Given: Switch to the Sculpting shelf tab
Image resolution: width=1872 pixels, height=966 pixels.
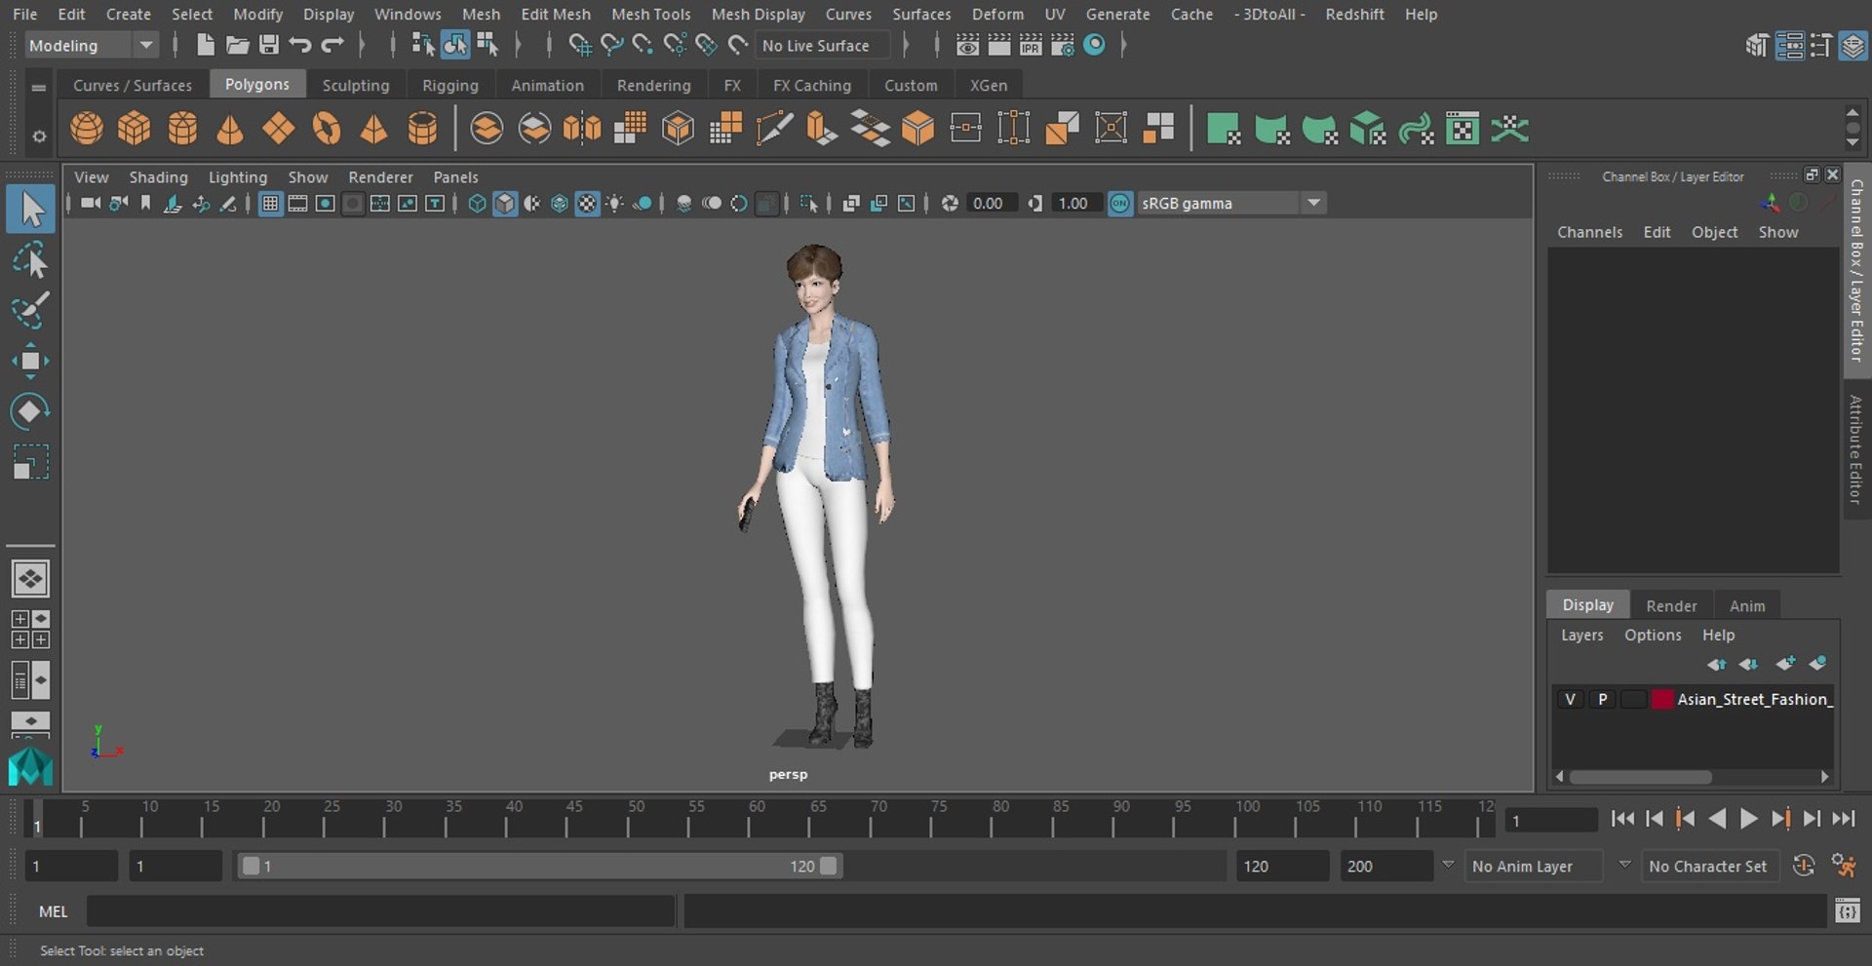Looking at the screenshot, I should (356, 86).
